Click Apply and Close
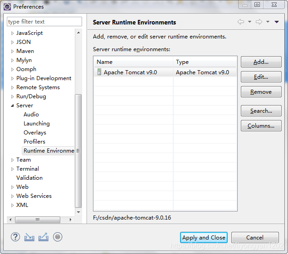 pyautogui.click(x=204, y=238)
